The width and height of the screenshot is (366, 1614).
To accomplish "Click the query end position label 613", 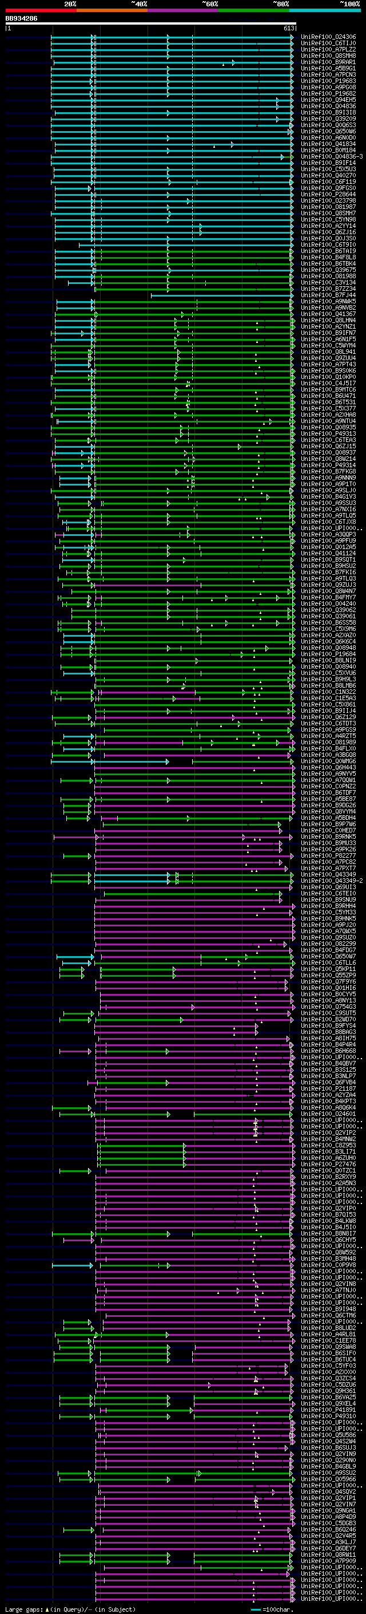I will tap(288, 28).
